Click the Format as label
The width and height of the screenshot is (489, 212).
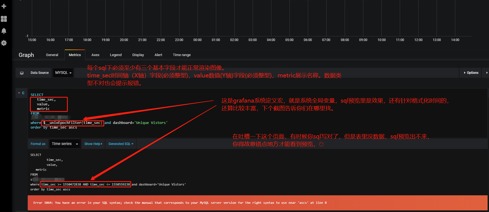coord(38,144)
